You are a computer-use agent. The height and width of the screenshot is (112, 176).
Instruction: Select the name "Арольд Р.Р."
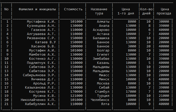tap(44, 83)
